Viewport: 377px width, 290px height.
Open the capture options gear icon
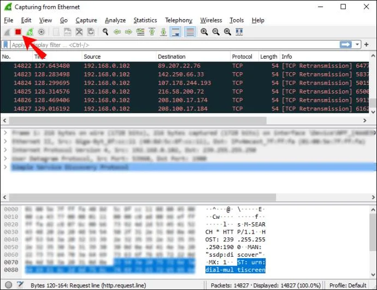click(42, 32)
